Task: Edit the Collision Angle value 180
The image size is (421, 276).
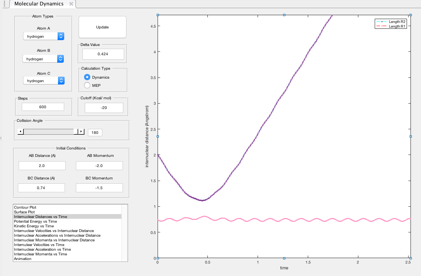Action: [x=95, y=132]
